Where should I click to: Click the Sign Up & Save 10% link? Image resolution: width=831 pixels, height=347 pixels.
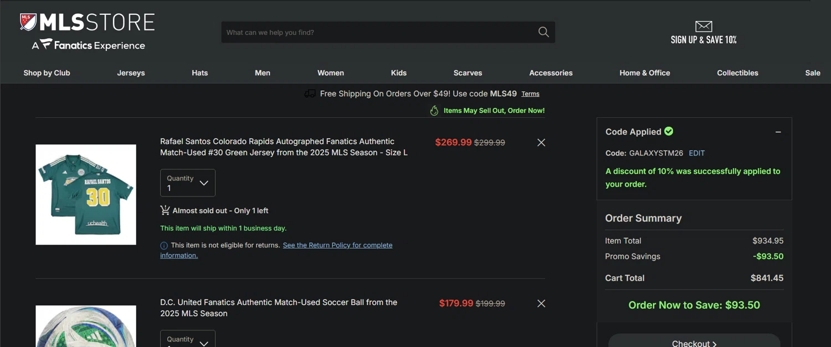click(704, 40)
